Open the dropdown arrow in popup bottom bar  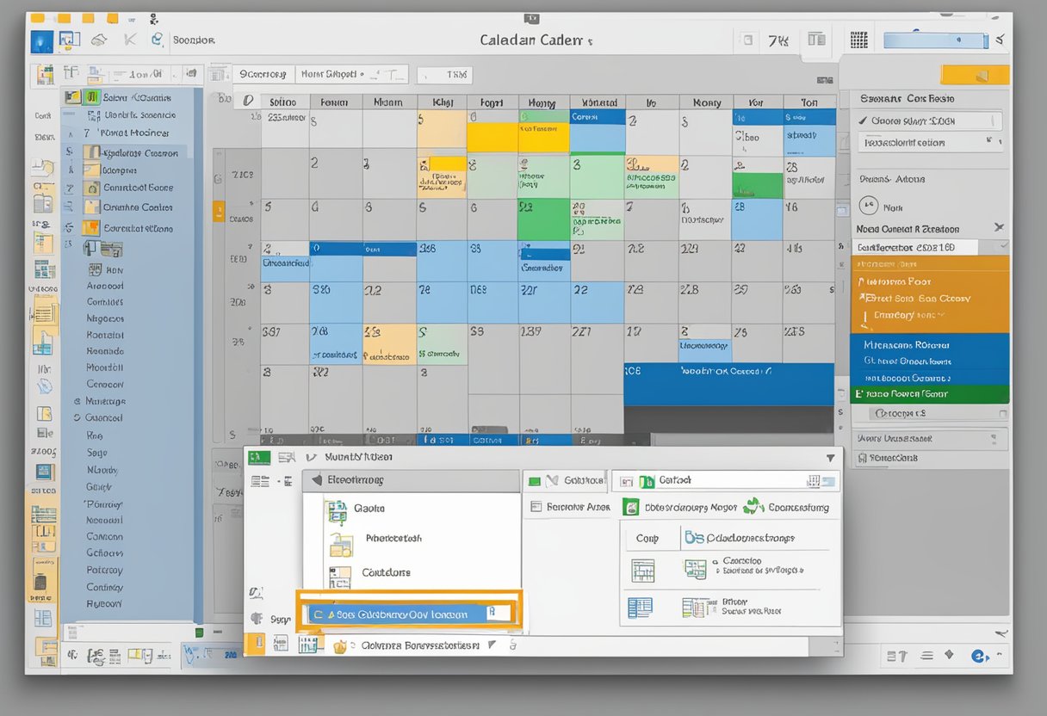click(493, 645)
